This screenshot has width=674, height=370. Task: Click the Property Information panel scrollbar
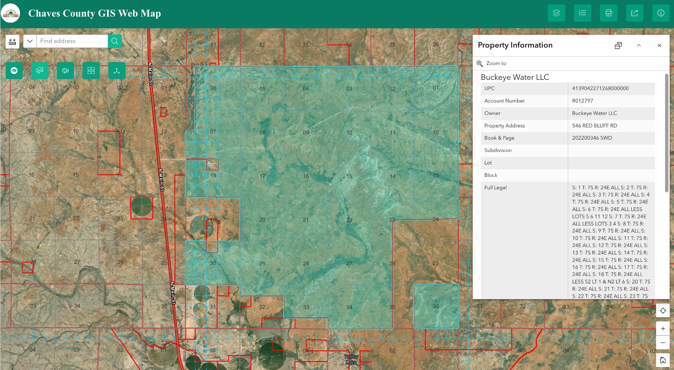[667, 134]
